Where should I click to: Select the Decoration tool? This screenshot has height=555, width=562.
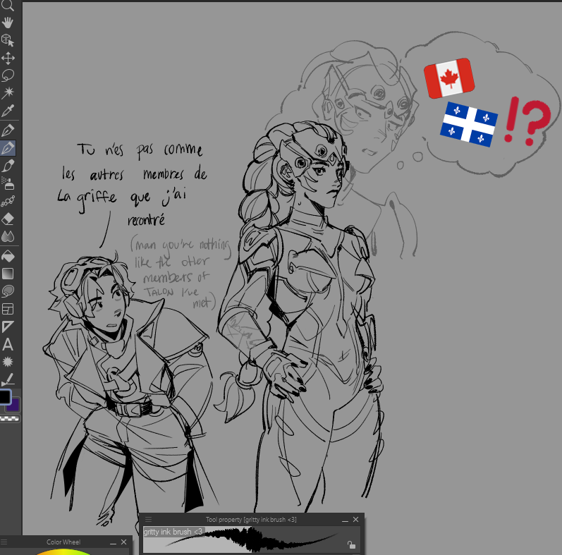click(x=8, y=201)
